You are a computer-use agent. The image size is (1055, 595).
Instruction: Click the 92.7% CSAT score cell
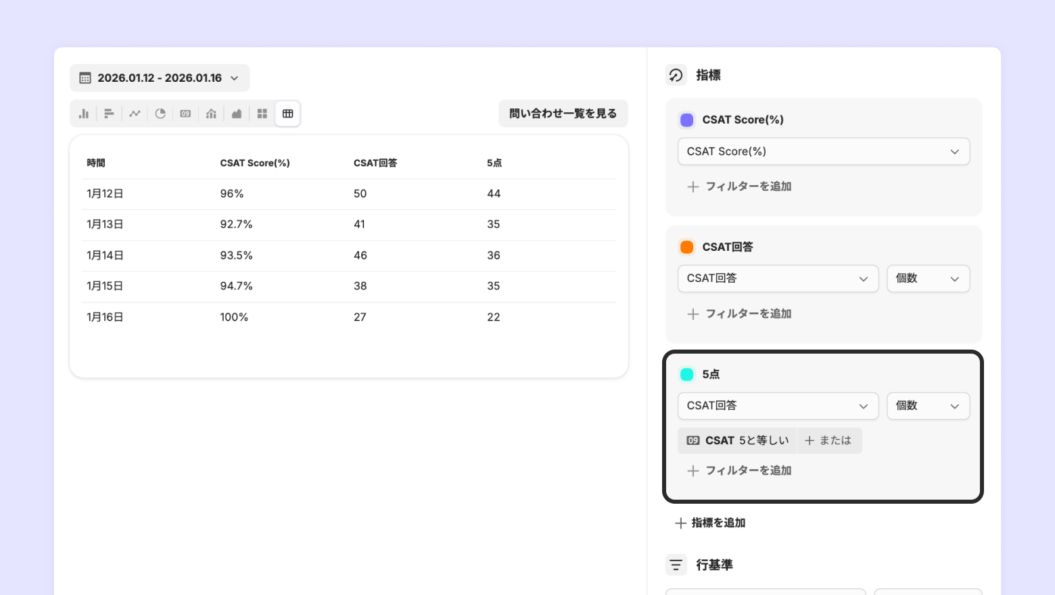[x=236, y=224]
